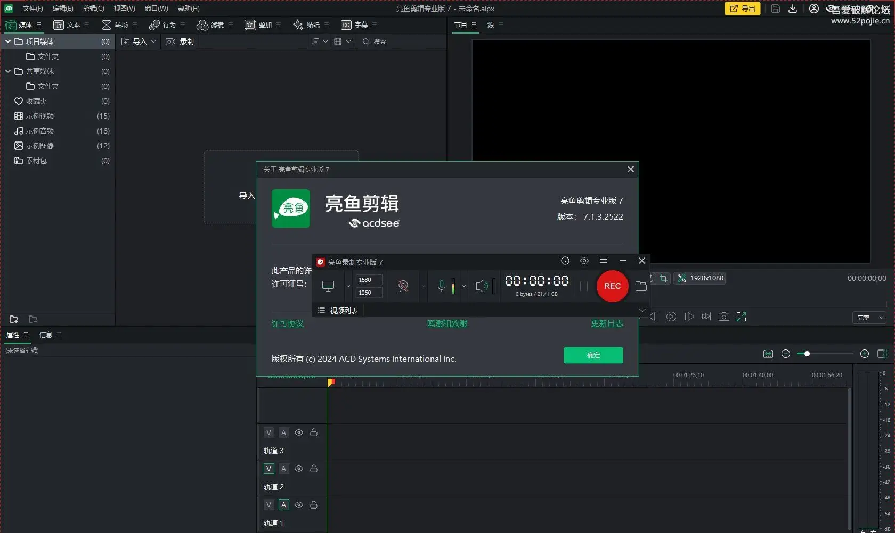Viewport: 895px width, 533px height.
Task: Hide 轨道 3 using its eye icon
Action: point(299,432)
